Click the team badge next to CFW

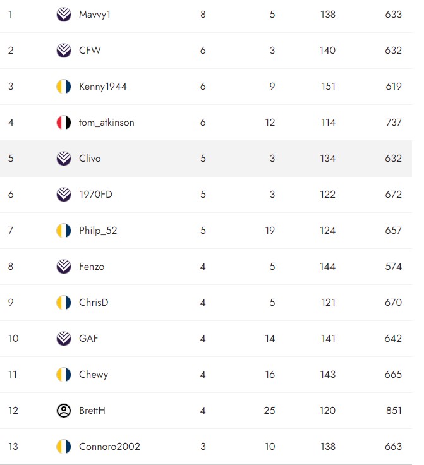coord(63,50)
